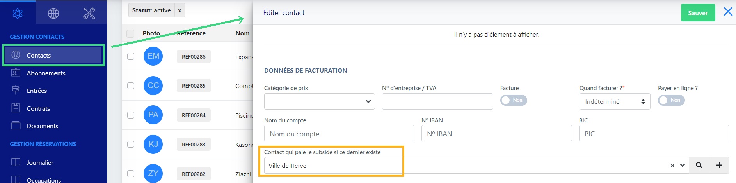Click the N° IBAN input field
Screen dimensions: 736x183
pos(496,134)
